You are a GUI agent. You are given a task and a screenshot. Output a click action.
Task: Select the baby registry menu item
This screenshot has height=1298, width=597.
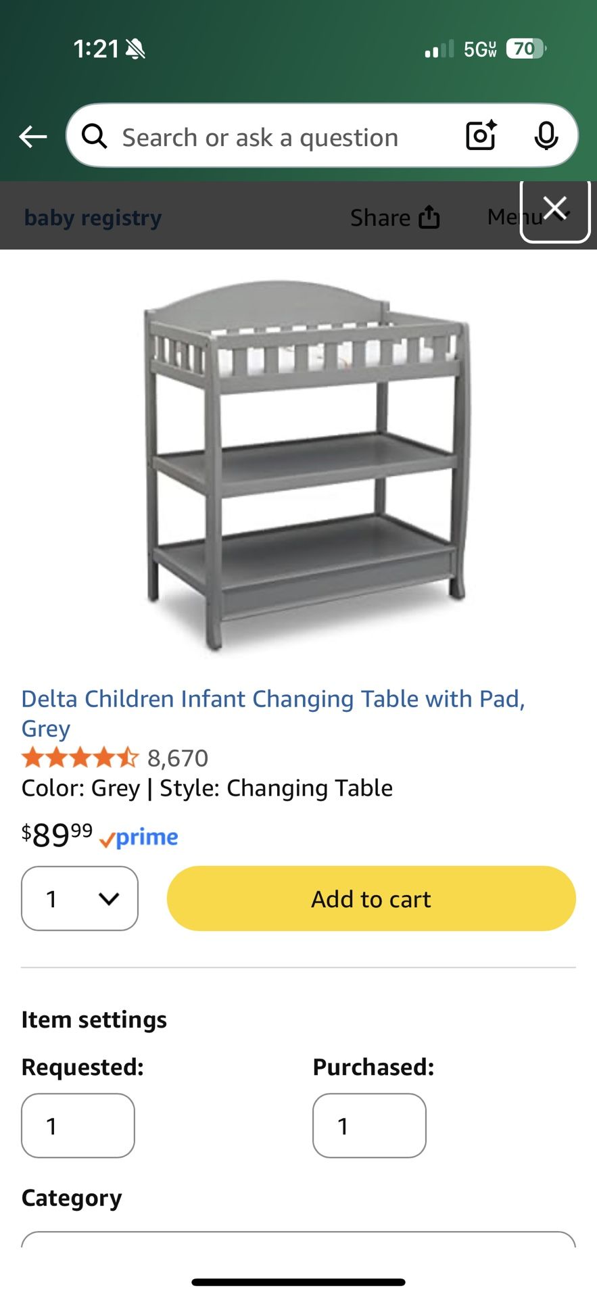pyautogui.click(x=93, y=217)
